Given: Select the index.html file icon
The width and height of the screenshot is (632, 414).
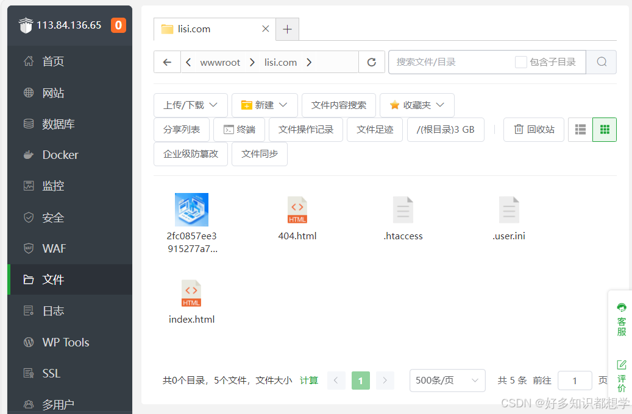Looking at the screenshot, I should (x=191, y=293).
